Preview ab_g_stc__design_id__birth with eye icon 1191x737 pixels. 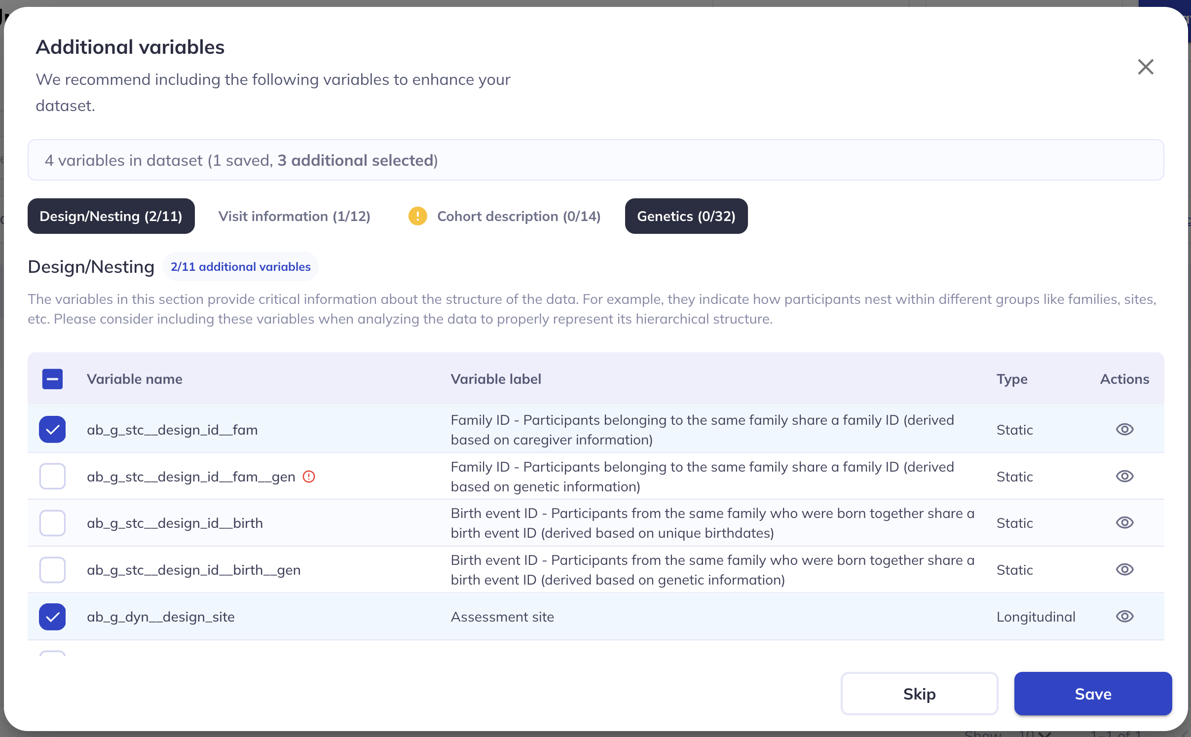pyautogui.click(x=1124, y=522)
